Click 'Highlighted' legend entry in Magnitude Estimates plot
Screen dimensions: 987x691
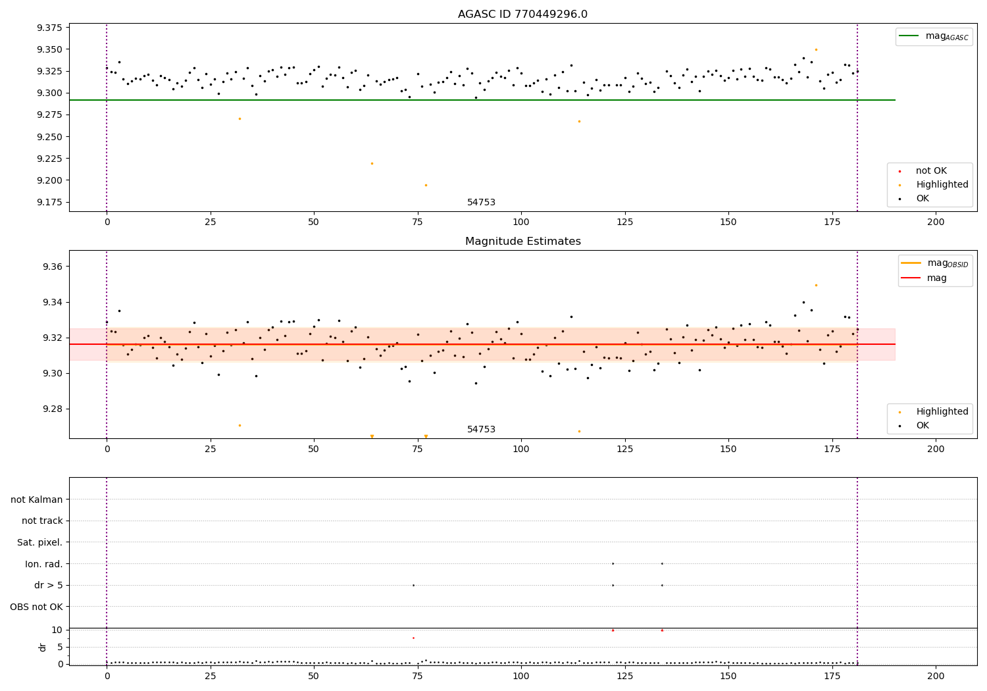tap(932, 412)
